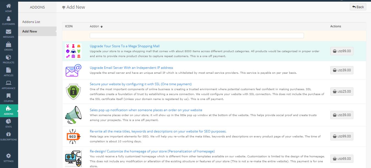This screenshot has width=371, height=168.
Task: Click the SEO meta tags addon thumbnail
Action: 73,136
